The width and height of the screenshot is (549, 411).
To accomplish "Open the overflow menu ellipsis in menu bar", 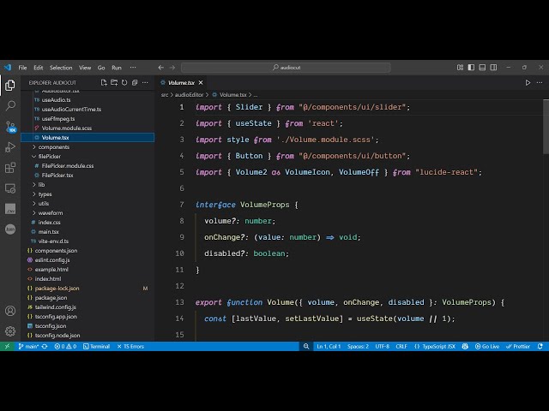I will click(133, 68).
